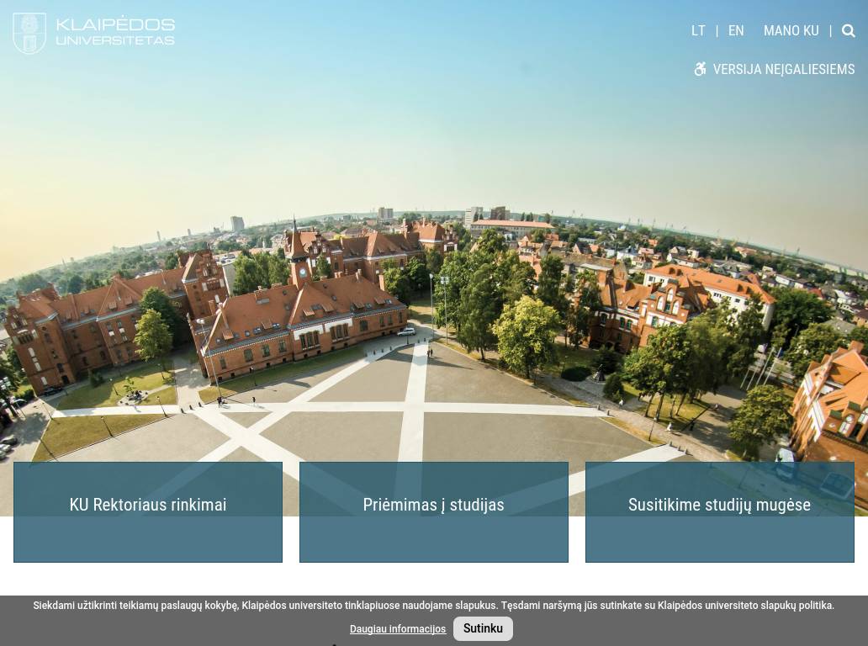Open the Versija neįgaliesiems link
Screen dimensions: 868x646
coord(783,70)
